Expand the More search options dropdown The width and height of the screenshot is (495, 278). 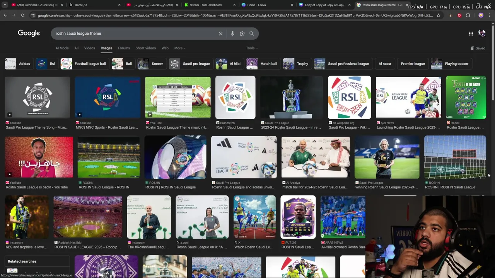(180, 48)
